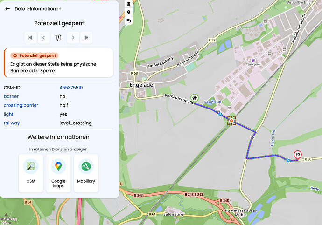Go to next entry chevron
Screen dimensions: 322x225
click(x=73, y=37)
